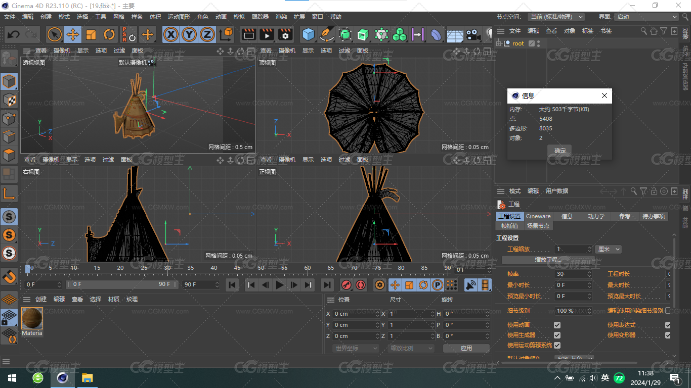Click the Floor grid environment icon
Viewport: 691px width, 388px height.
(455, 34)
